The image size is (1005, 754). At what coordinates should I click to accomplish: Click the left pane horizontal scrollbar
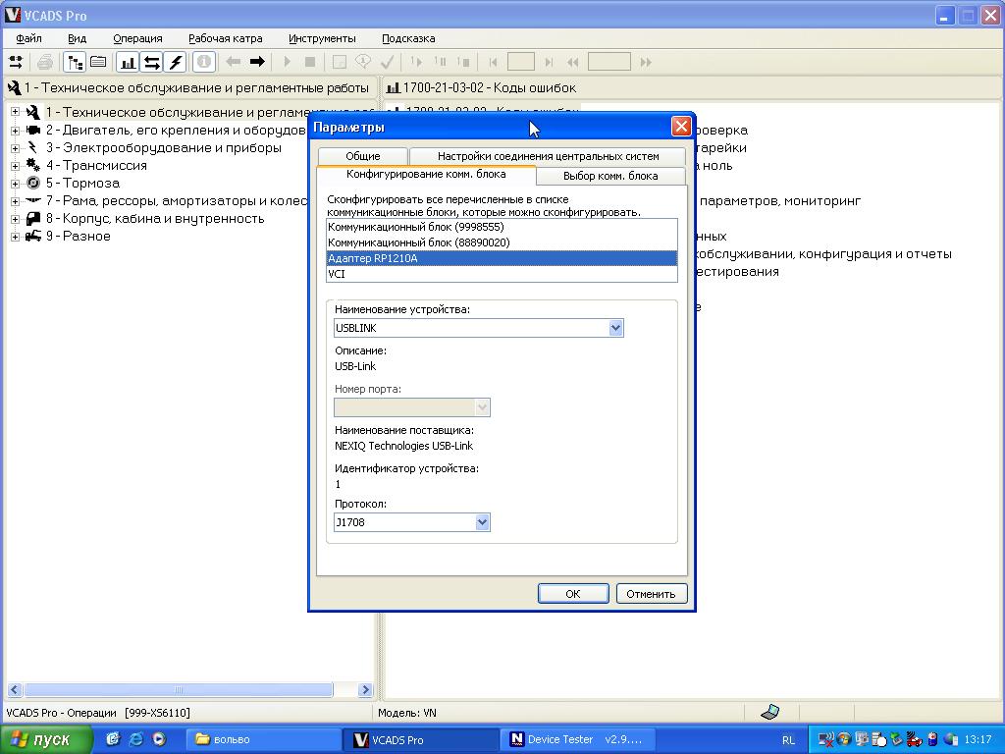(x=186, y=690)
